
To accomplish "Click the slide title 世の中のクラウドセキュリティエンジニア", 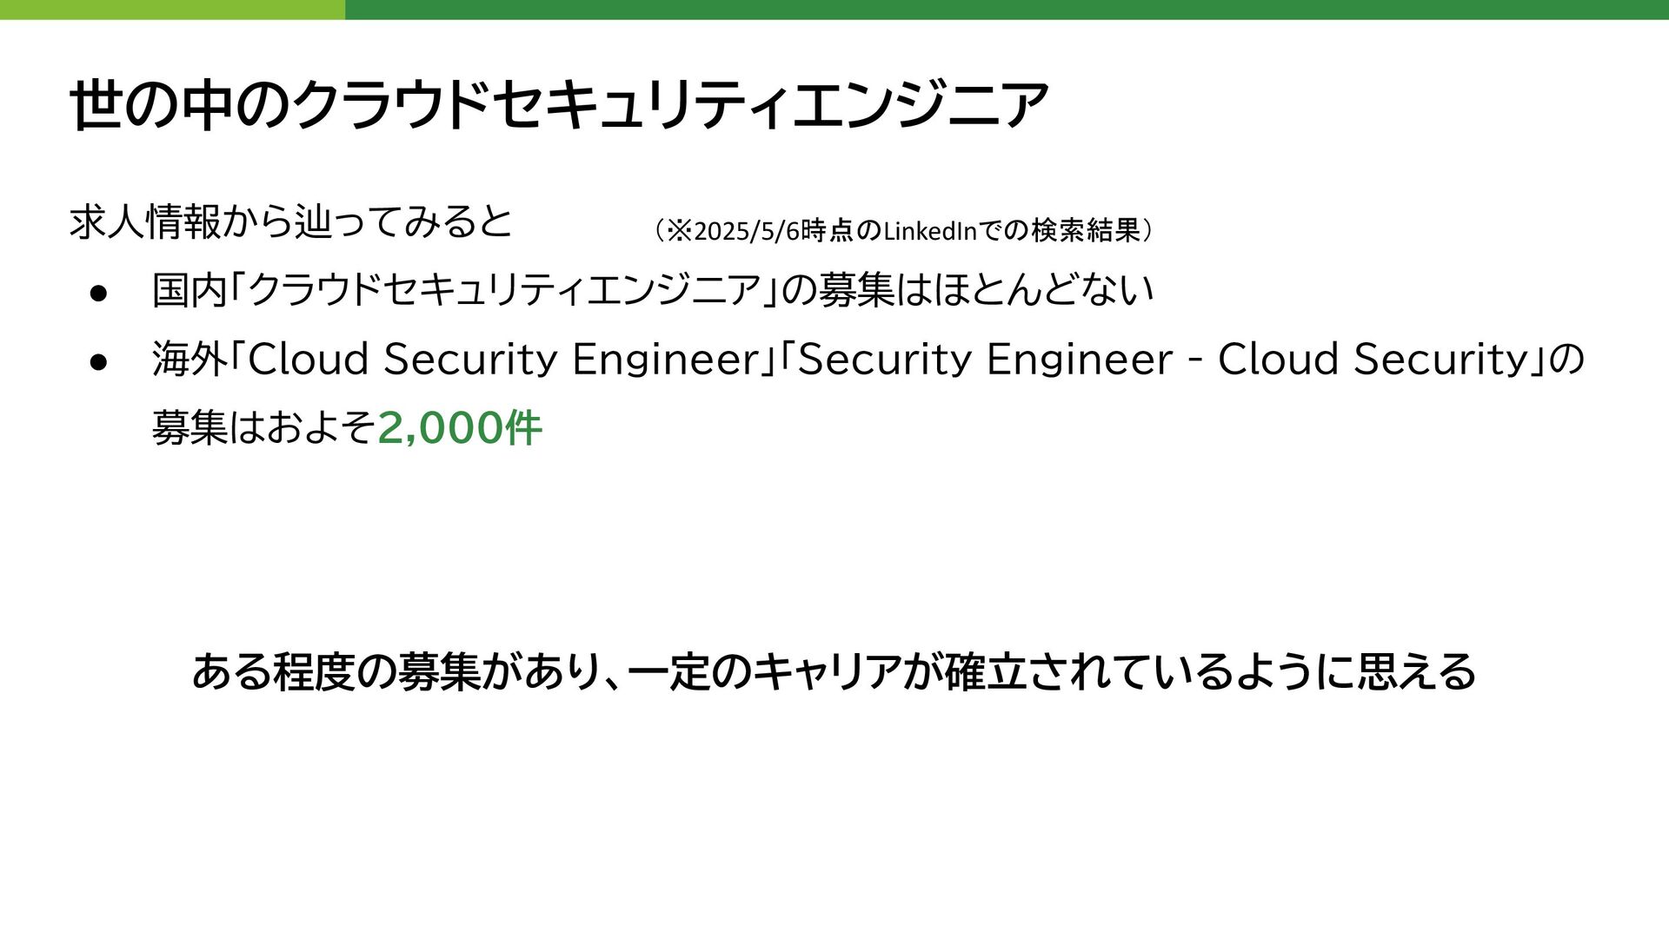I will 560,105.
